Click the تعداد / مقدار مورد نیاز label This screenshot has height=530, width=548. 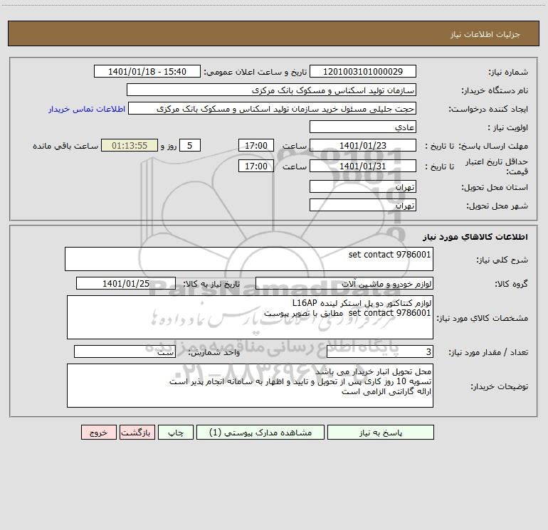click(488, 352)
